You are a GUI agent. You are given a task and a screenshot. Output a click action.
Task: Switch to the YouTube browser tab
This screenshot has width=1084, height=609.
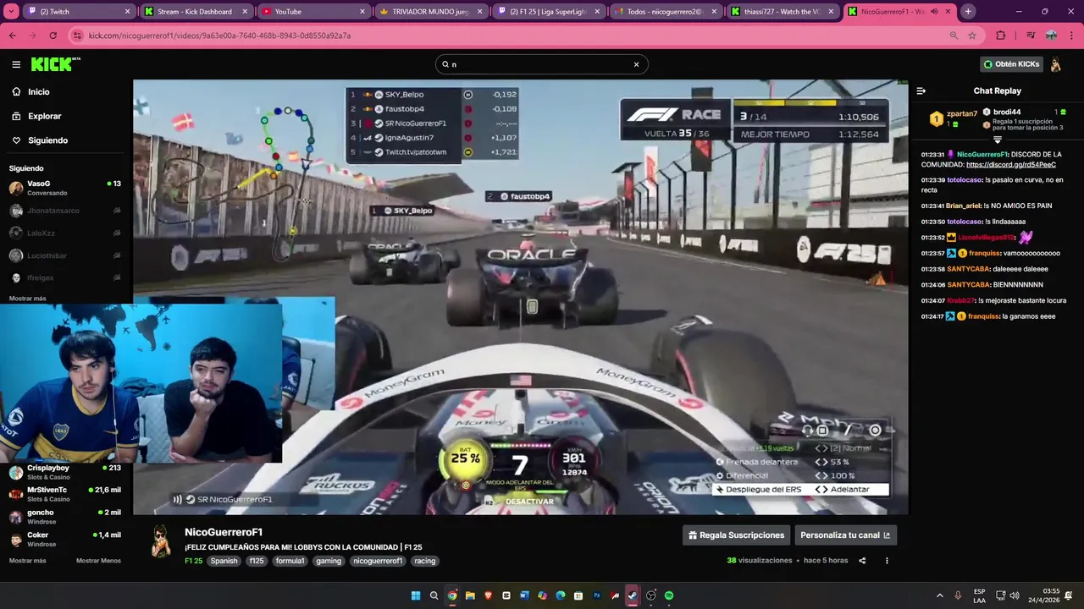pos(312,12)
